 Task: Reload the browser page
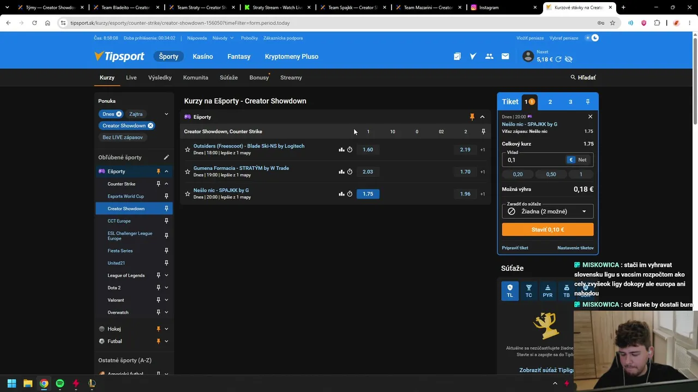click(x=34, y=23)
